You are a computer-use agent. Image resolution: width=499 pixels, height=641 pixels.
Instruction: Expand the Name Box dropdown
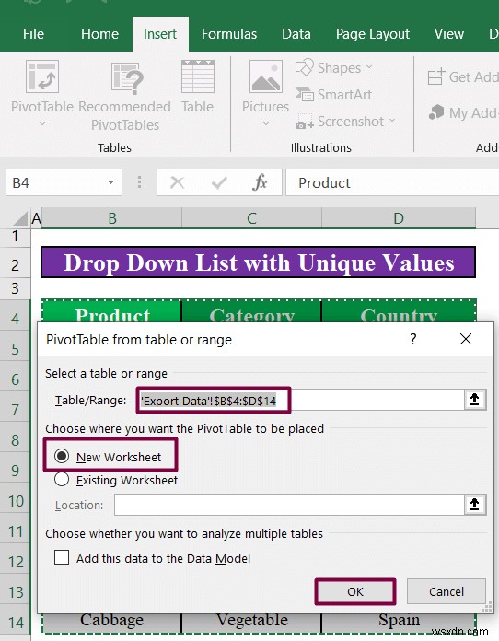tap(110, 182)
